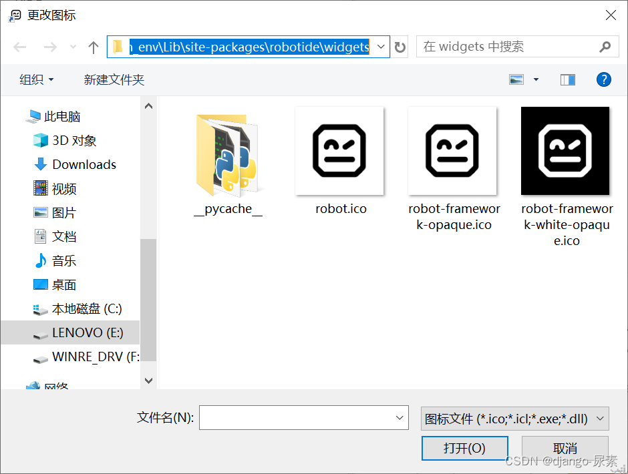Click the 文件名(N) input field

coord(297,417)
